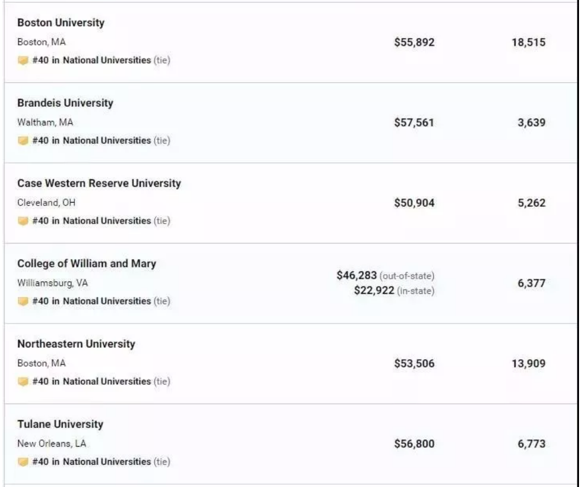Image resolution: width=583 pixels, height=487 pixels.
Task: Click Northeastern's 13,909 enrollment number
Action: coord(529,363)
